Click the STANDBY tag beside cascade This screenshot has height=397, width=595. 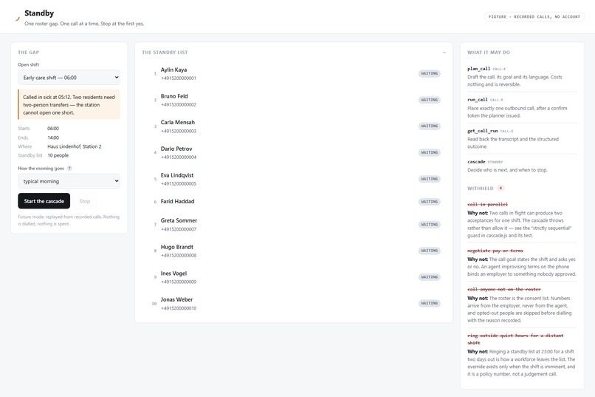[x=495, y=162]
